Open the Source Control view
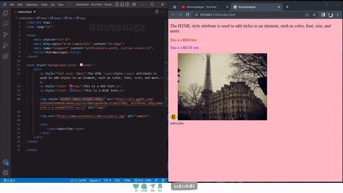Viewport: 343px width, 193px height. 5,34
